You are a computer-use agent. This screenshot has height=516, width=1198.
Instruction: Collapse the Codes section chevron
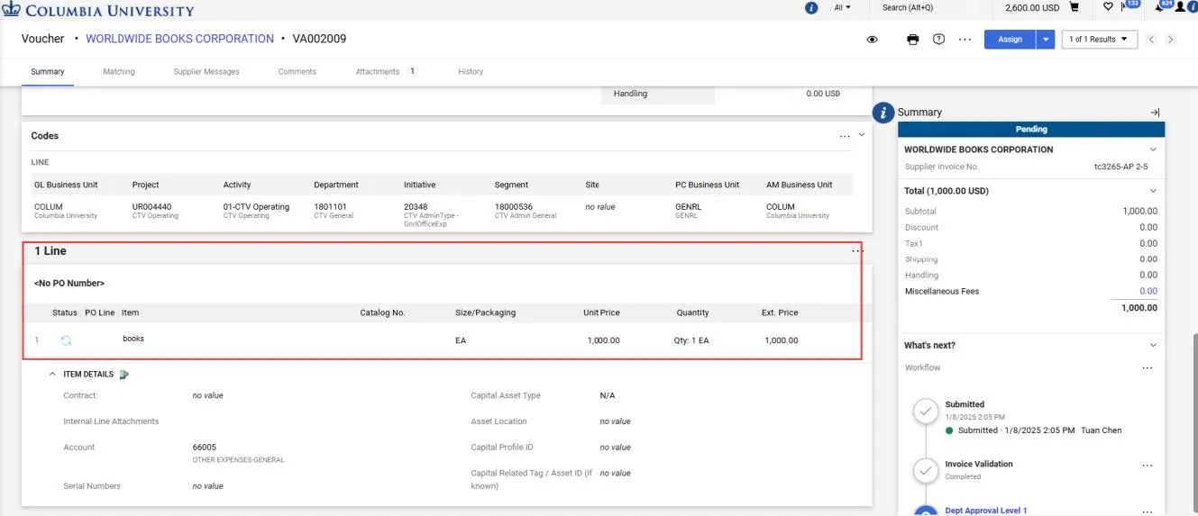point(862,135)
